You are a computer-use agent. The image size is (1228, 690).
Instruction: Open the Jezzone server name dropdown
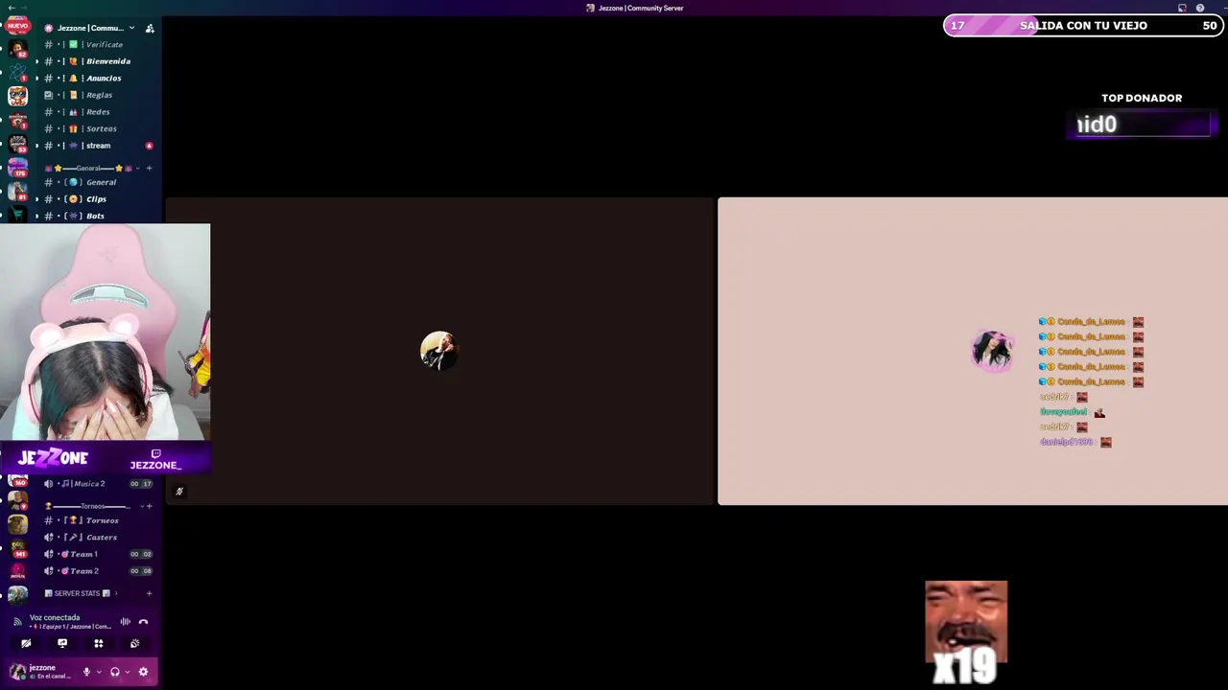95,28
